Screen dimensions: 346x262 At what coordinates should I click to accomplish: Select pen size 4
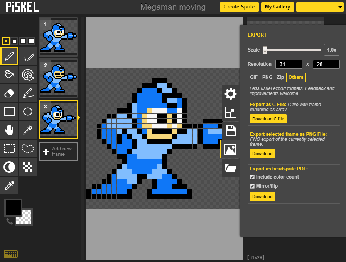pos(31,41)
